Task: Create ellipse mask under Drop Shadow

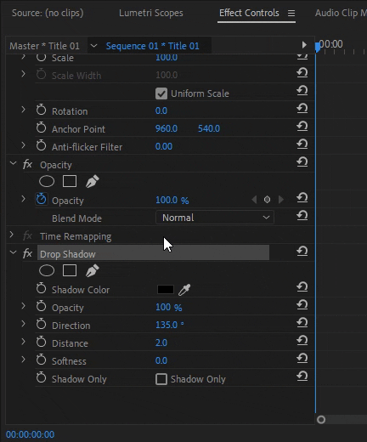Action: 47,270
